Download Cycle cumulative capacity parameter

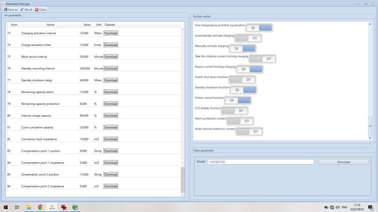111,127
